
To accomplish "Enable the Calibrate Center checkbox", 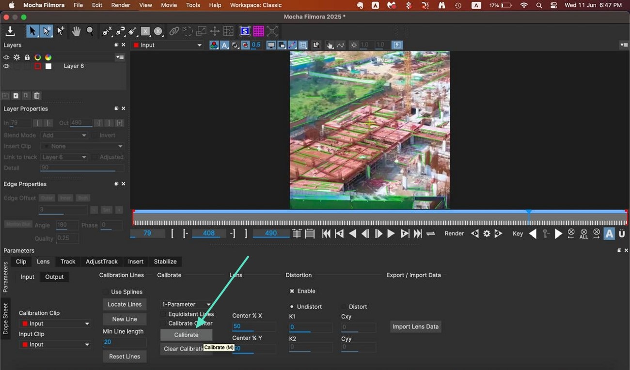I will pyautogui.click(x=163, y=324).
